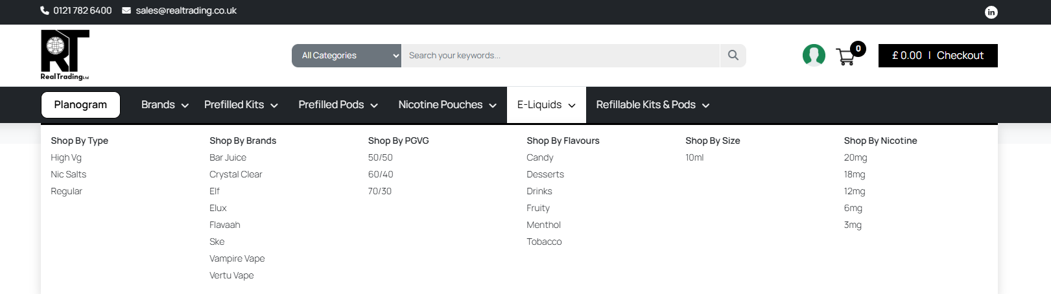Click the 0121 782 6400 phone link

82,10
